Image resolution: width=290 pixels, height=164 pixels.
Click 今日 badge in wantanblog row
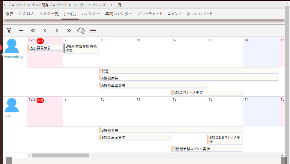40,41
